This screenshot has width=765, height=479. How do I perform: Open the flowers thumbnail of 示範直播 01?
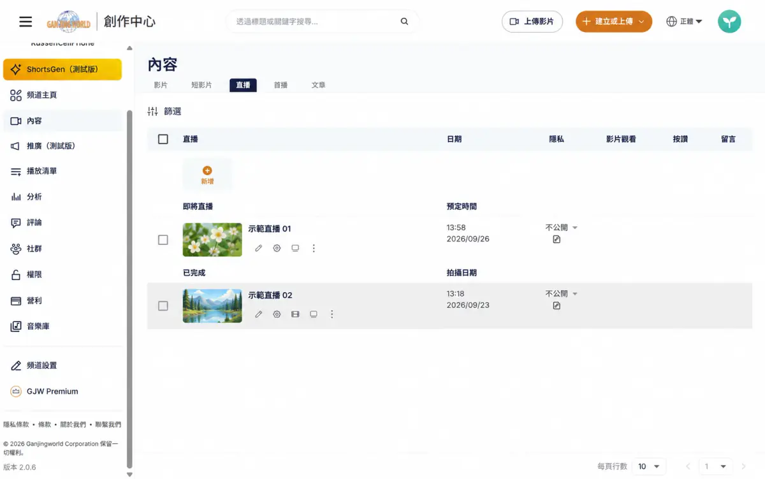(212, 240)
